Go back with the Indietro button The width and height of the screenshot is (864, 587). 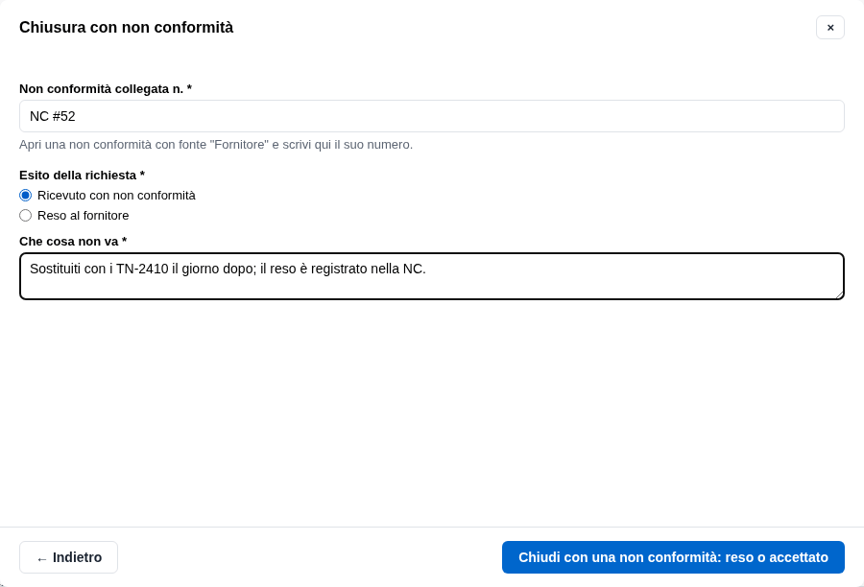pyautogui.click(x=68, y=557)
